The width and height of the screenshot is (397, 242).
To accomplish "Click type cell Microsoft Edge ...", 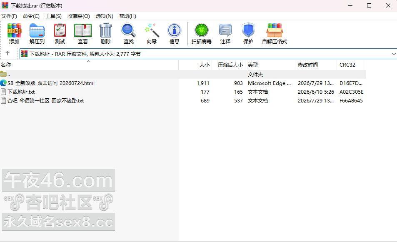I will [x=269, y=83].
